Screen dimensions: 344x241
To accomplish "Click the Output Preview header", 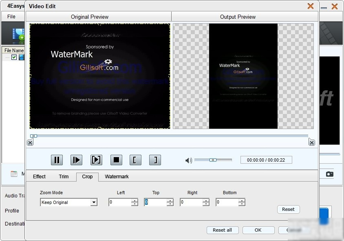I will pos(238,17).
